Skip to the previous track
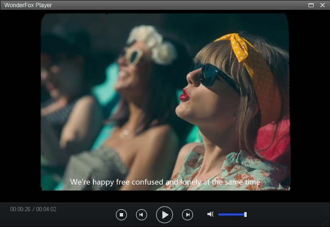The image size is (330, 227). [x=141, y=215]
